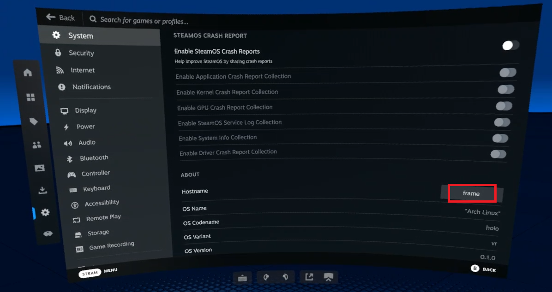Image resolution: width=552 pixels, height=292 pixels.
Task: Click the pop-out window icon in the bottom bar
Action: tap(309, 277)
